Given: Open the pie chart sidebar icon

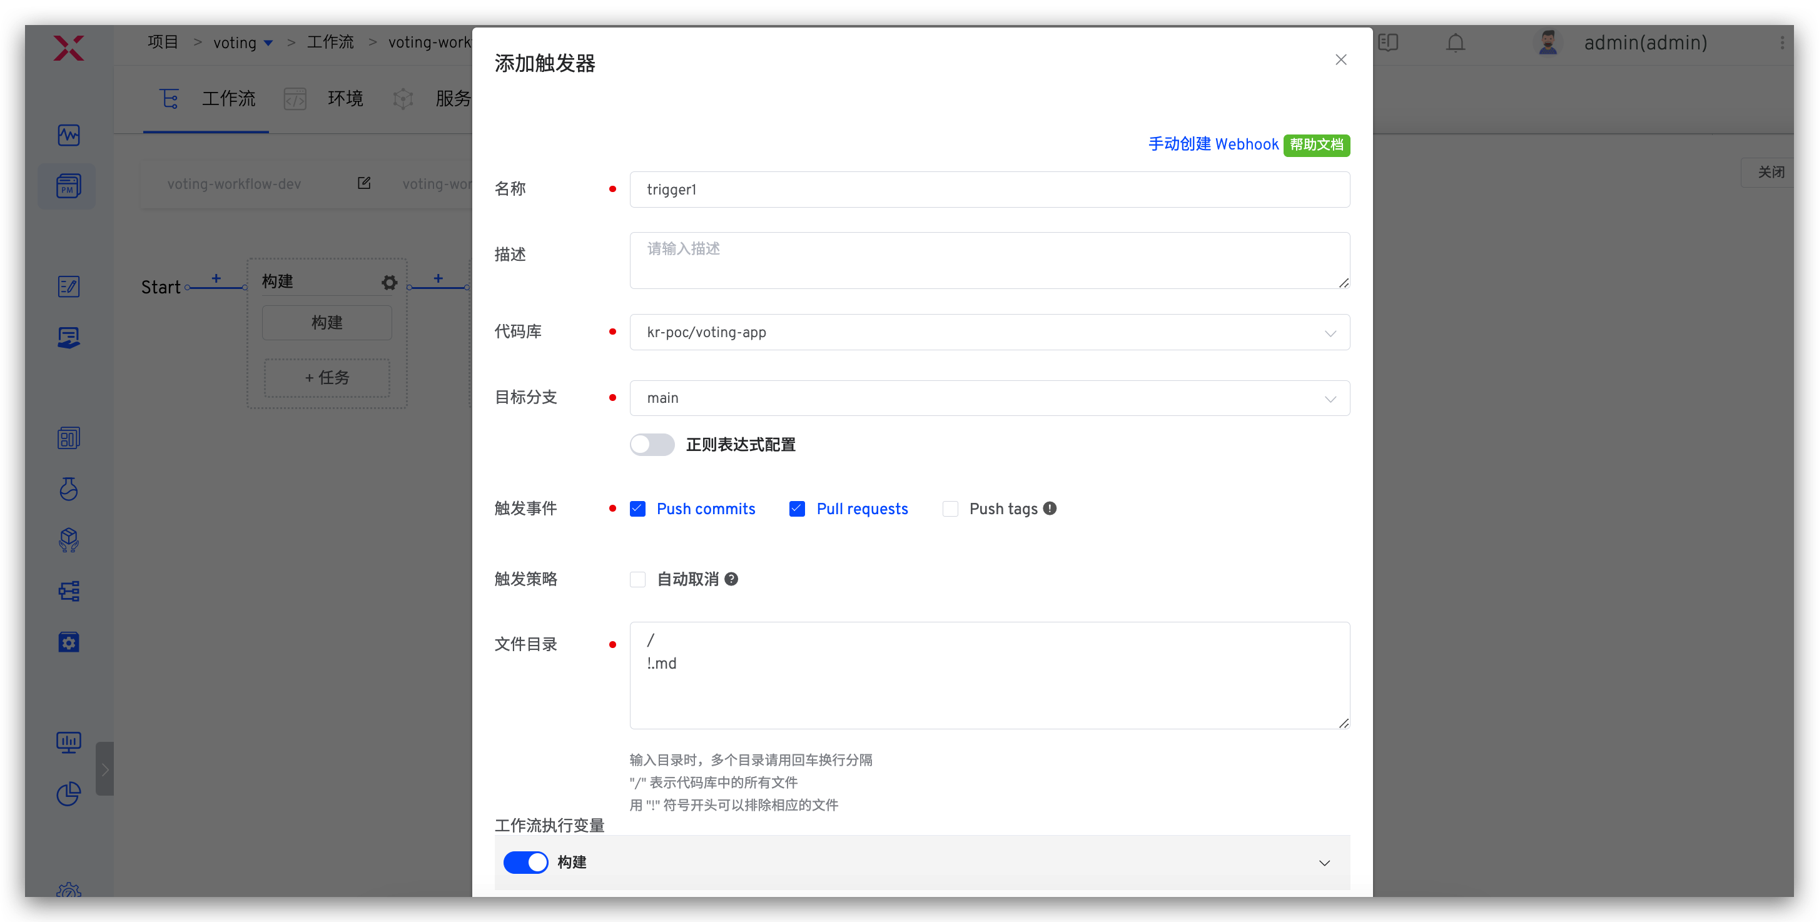Looking at the screenshot, I should tap(69, 794).
